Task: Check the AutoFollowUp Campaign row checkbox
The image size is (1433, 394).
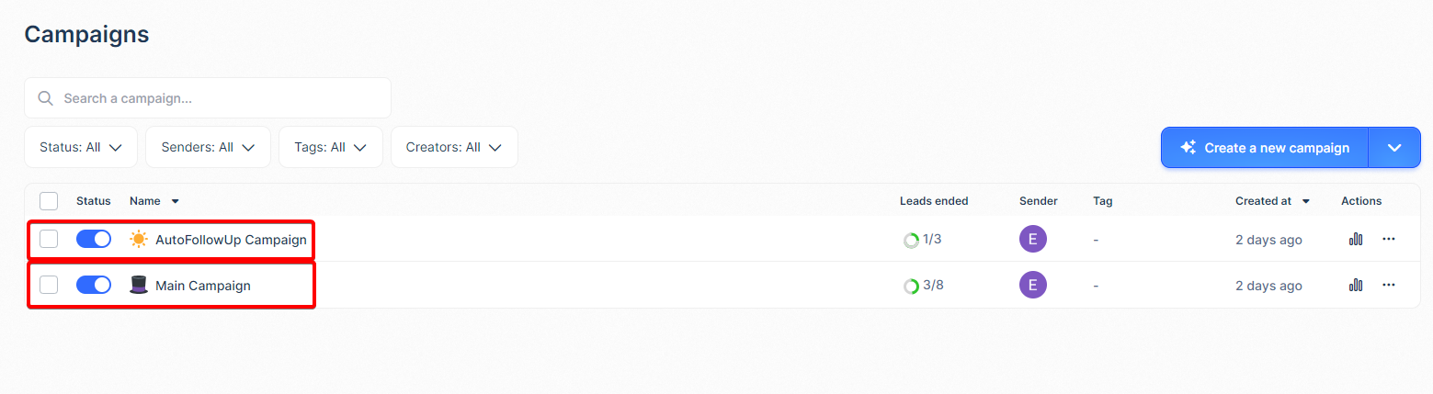Action: [x=49, y=239]
